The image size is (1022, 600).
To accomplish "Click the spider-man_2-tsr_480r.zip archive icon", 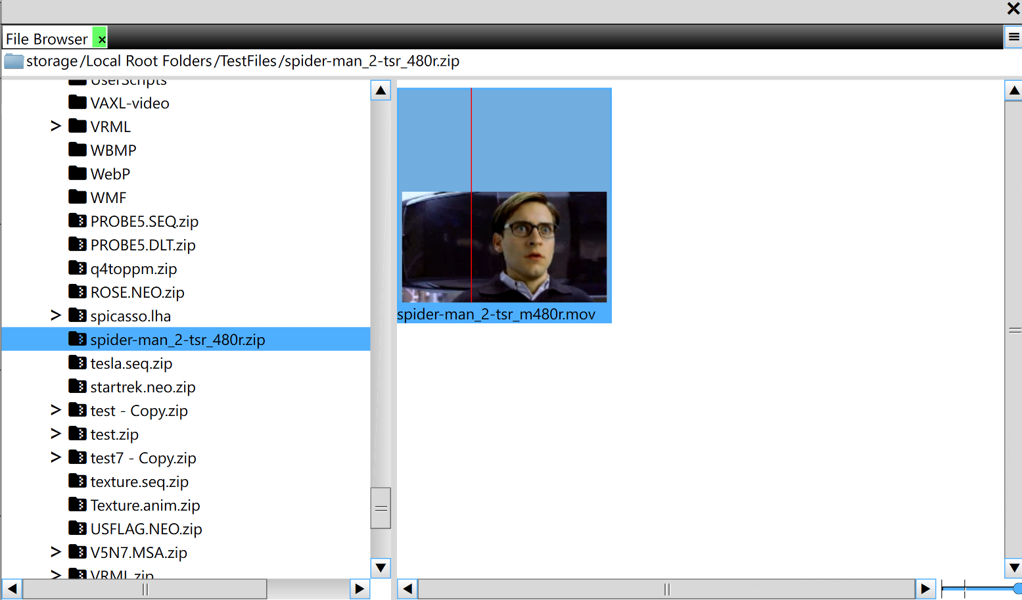I will click(x=78, y=338).
